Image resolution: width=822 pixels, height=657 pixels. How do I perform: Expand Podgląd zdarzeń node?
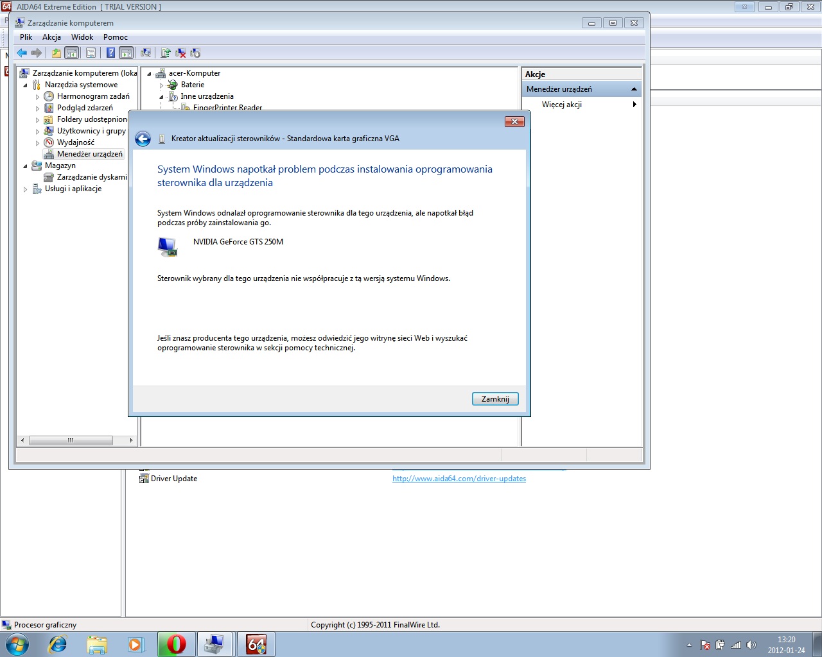click(37, 108)
